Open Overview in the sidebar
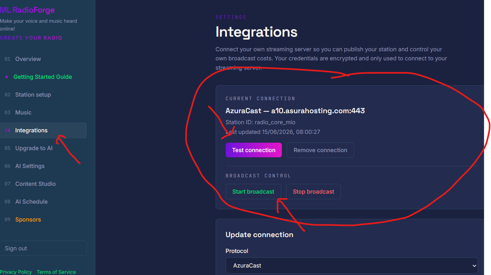This screenshot has width=491, height=275. [43, 59]
